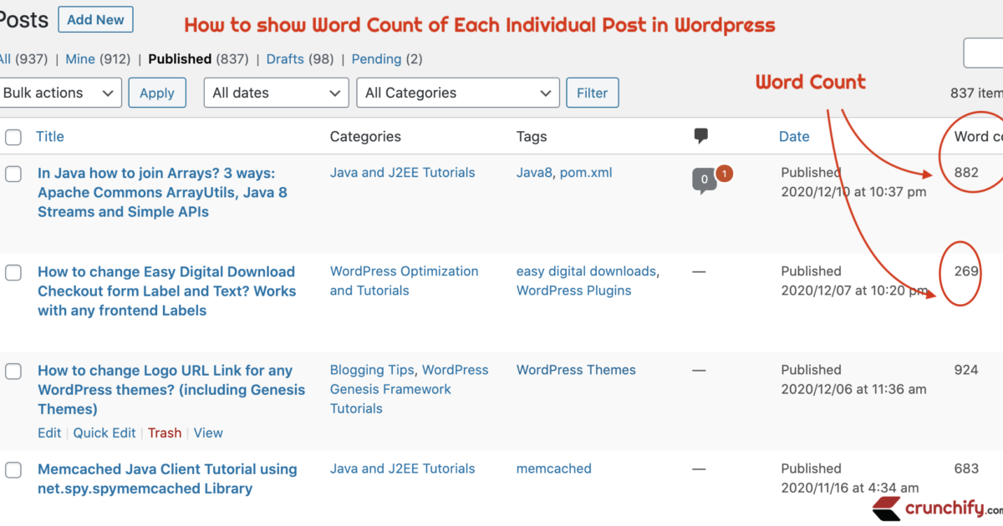Viewport: 1003px width, 526px height.
Task: Open the 0 comments bubble for Java Arrays post
Action: pos(705,180)
